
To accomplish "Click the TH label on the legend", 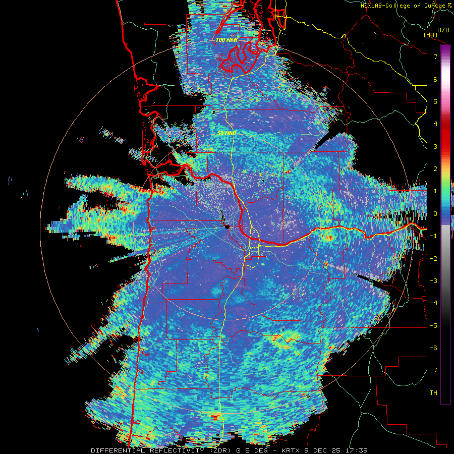I will tap(433, 393).
